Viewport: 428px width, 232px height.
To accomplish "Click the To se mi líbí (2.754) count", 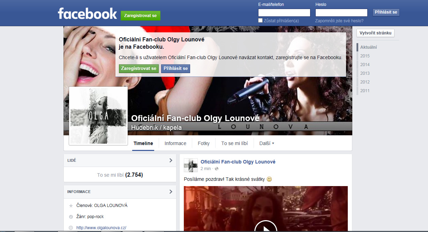I will point(120,175).
